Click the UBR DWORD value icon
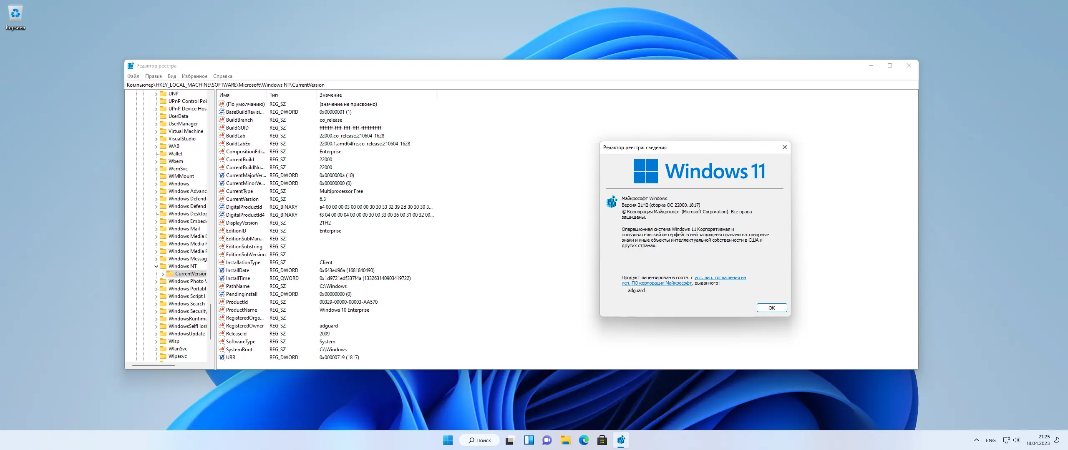Image resolution: width=1068 pixels, height=450 pixels. point(222,357)
